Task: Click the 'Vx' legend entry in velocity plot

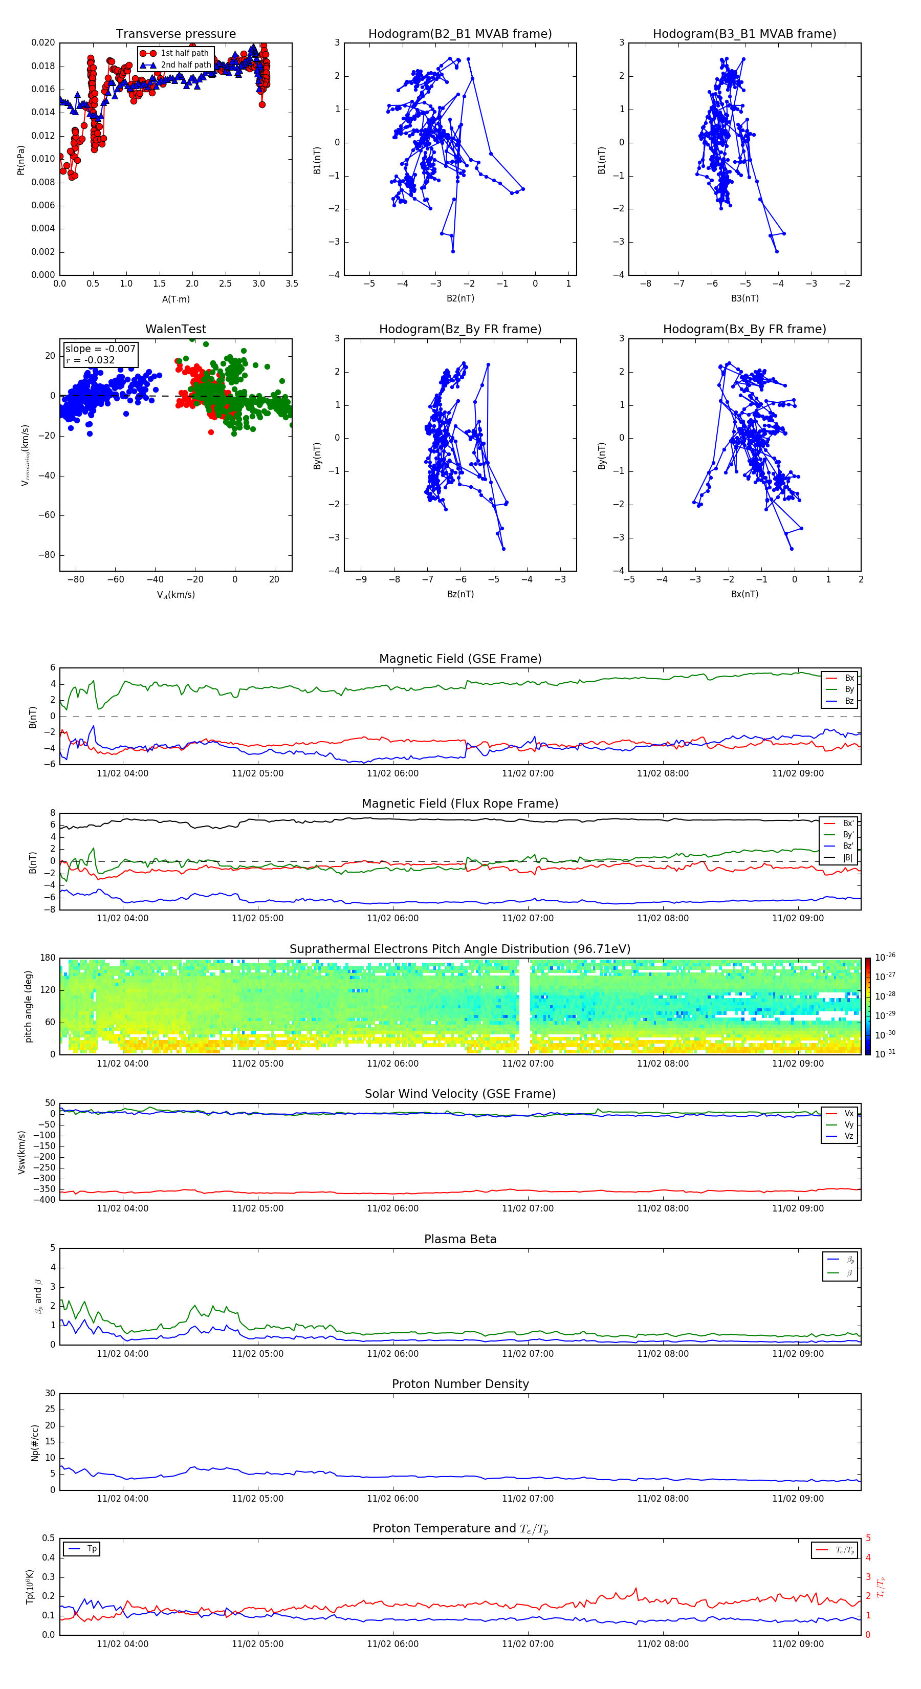Action: coord(840,1113)
